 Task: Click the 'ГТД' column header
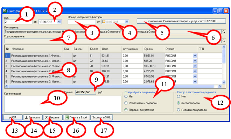pos(210,49)
